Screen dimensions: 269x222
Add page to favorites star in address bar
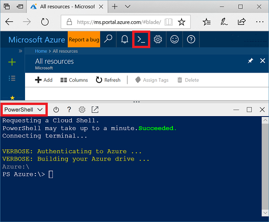click(181, 22)
